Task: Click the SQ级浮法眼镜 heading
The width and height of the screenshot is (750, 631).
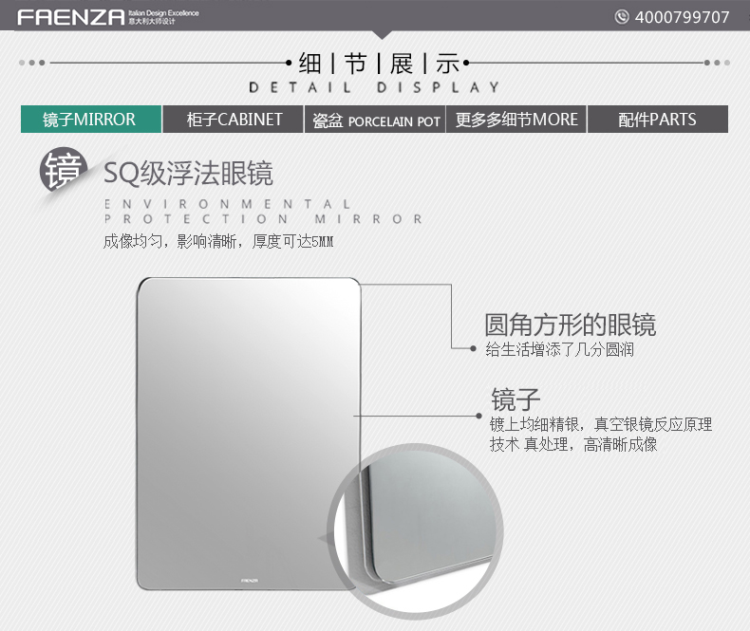Action: click(x=188, y=173)
